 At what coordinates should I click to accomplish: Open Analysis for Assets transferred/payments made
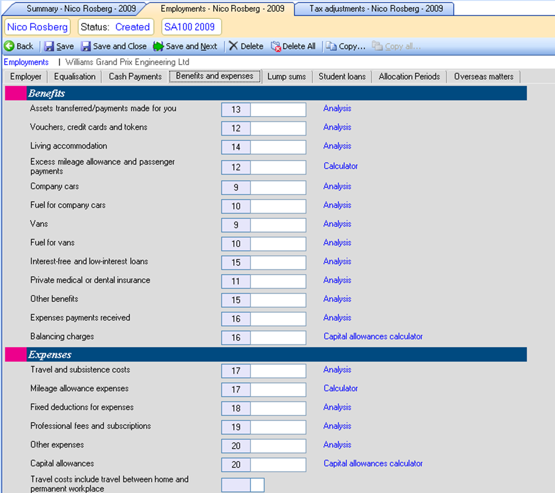pyautogui.click(x=337, y=108)
